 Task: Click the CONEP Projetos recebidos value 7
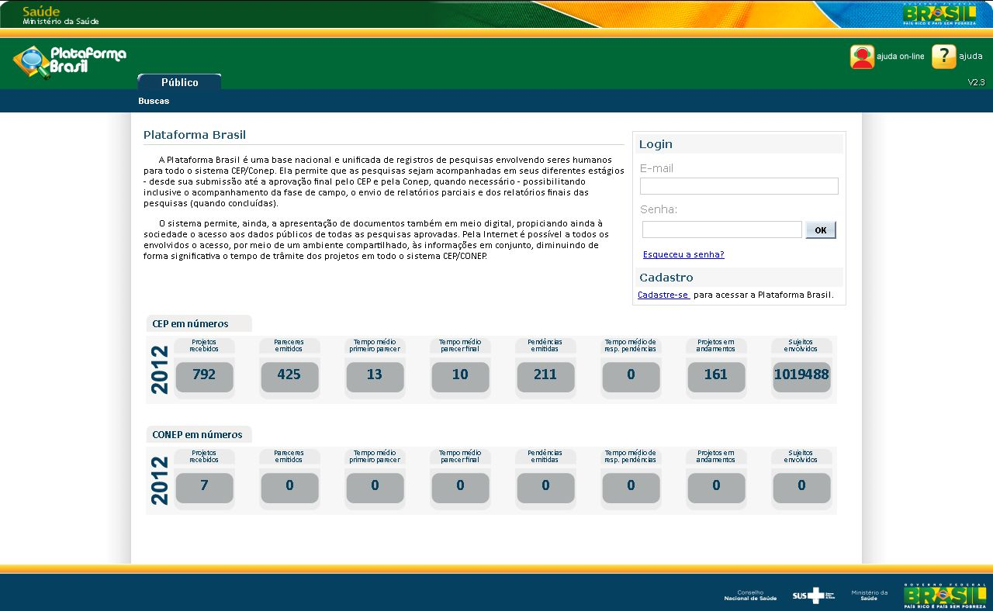click(204, 487)
